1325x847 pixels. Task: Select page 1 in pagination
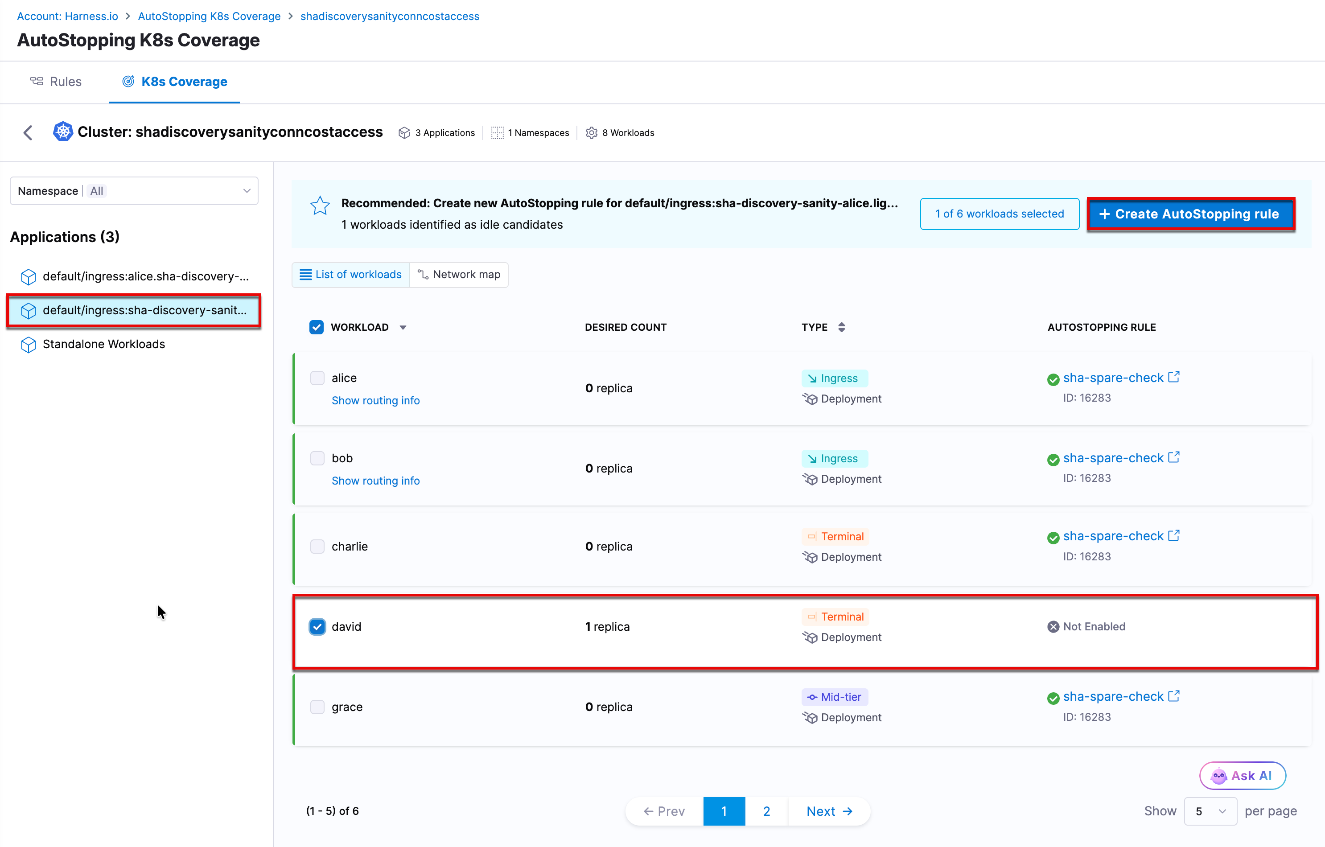click(724, 811)
